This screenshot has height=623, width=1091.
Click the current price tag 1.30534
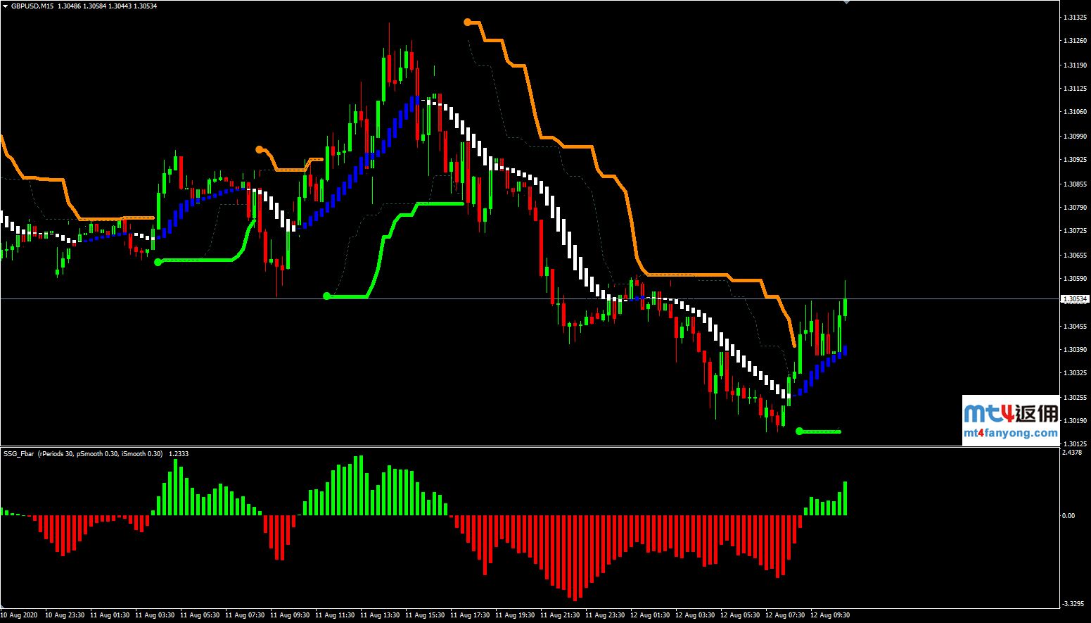[x=1074, y=299]
